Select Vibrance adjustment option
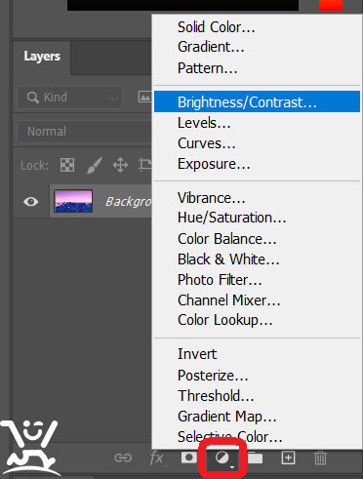363x479 pixels. (x=257, y=198)
